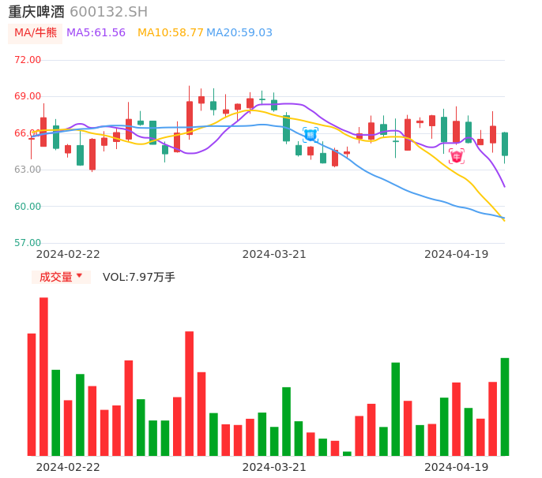This screenshot has height=478, width=542.
Task: Click the pink marker icon near April candles
Action: [x=457, y=156]
